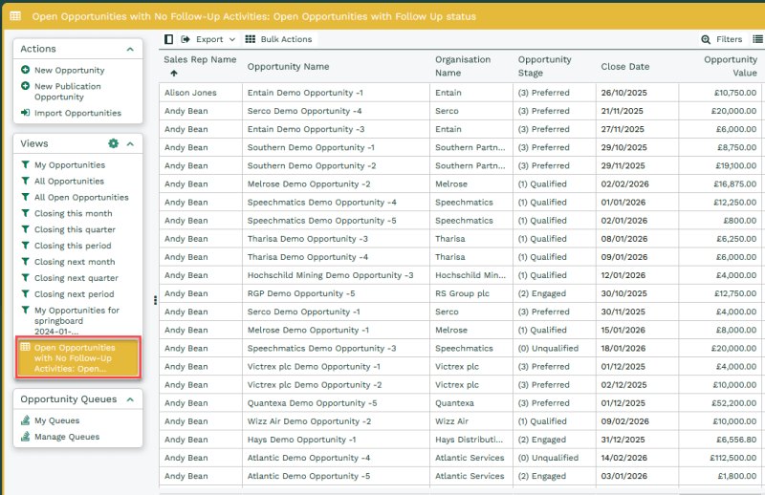765x495 pixels.
Task: Click the Views settings gear icon
Action: pos(113,143)
